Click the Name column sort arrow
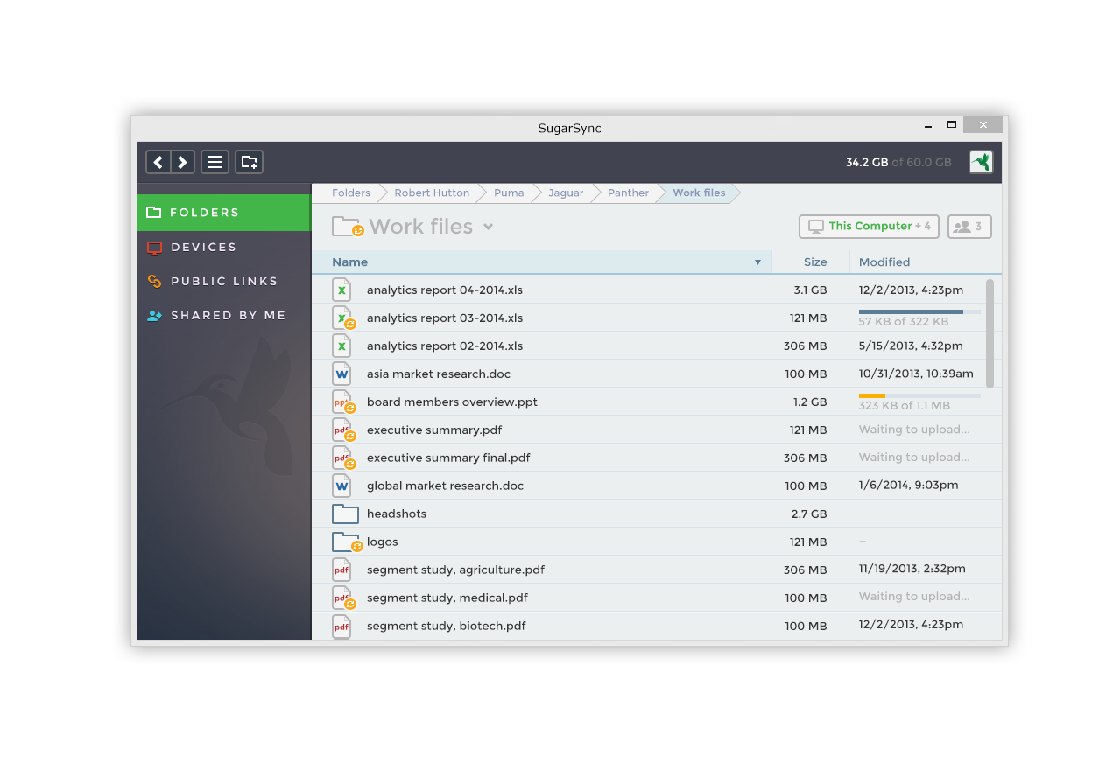 [757, 262]
